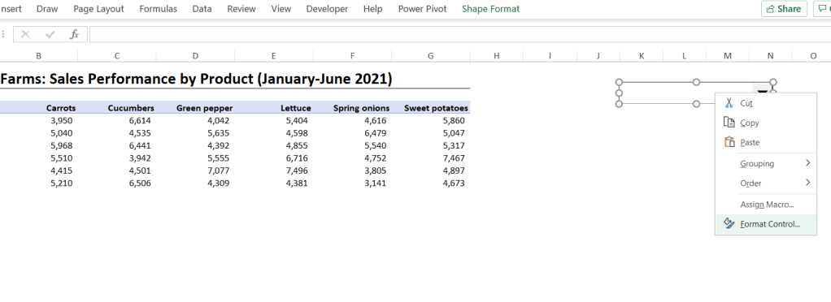This screenshot has height=302, width=831.
Task: Choose Assign Macro from context menu
Action: click(x=767, y=204)
